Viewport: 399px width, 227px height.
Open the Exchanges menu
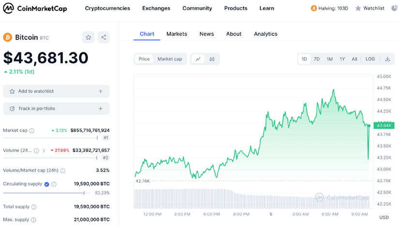tap(156, 8)
